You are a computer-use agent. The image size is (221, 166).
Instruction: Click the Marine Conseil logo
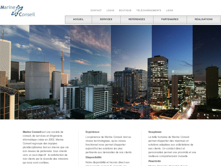[x=18, y=11]
